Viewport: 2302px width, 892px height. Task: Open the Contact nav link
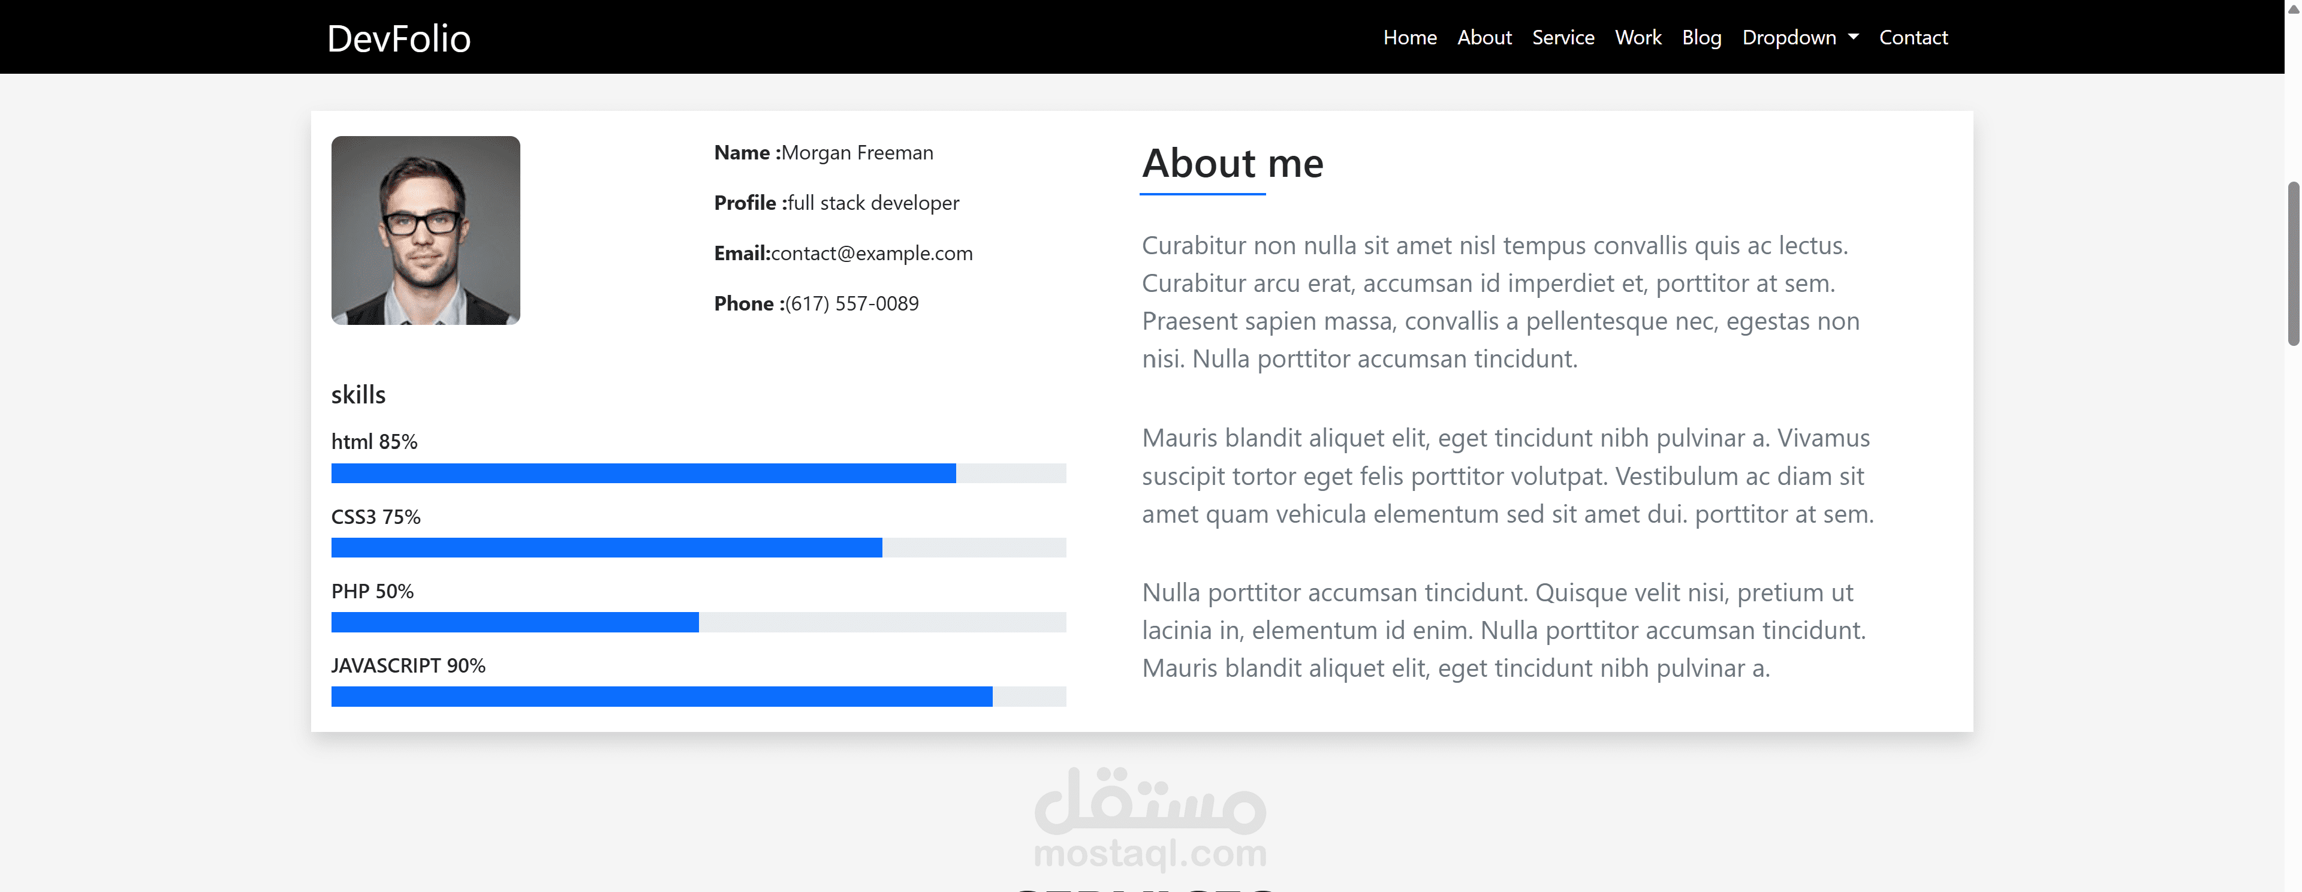1914,38
